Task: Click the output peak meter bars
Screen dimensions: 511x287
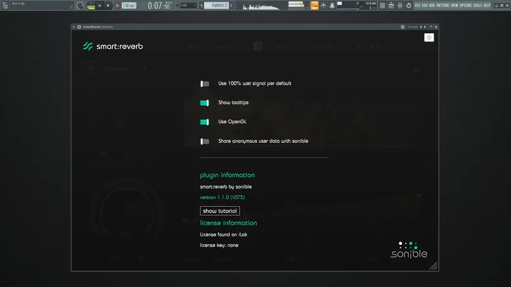Action: coord(296,4)
